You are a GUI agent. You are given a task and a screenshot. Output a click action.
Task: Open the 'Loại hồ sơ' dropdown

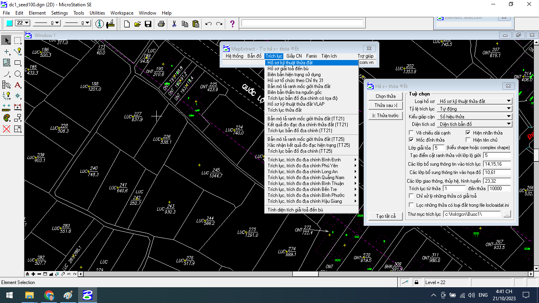pos(509,101)
